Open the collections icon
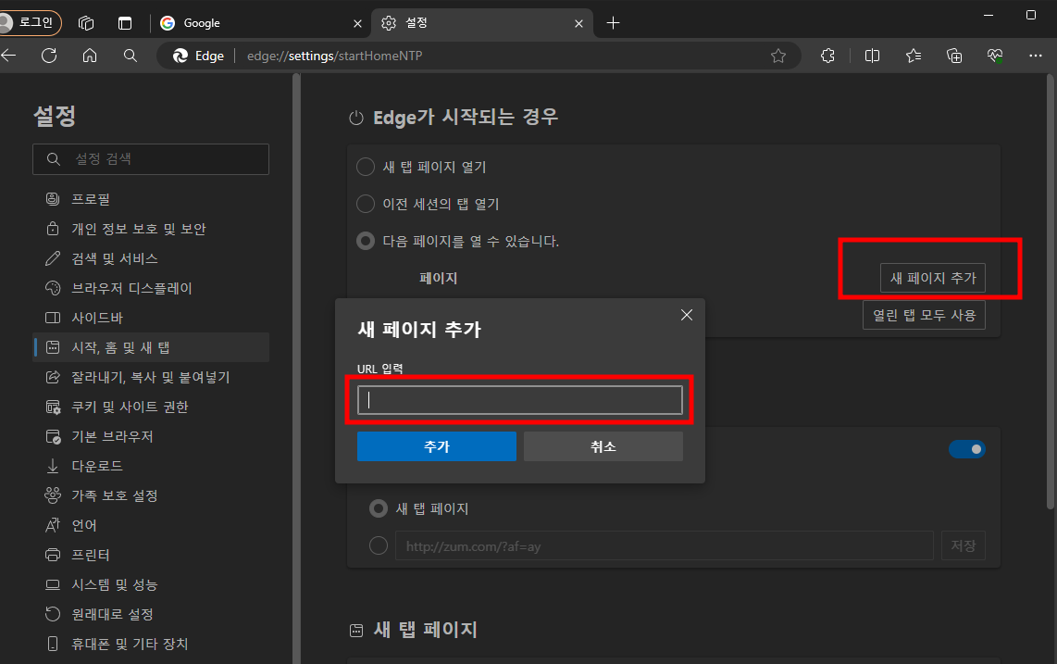The image size is (1057, 664). pos(954,56)
